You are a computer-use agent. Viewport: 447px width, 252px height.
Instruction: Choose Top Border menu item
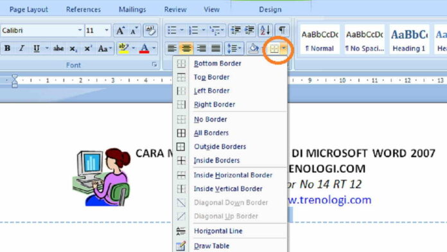pyautogui.click(x=230, y=77)
